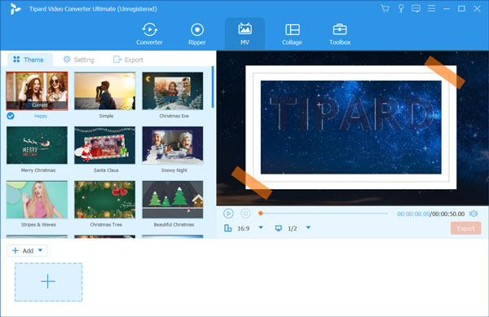
Task: Mute the preview volume speaker icon
Action: (x=474, y=214)
